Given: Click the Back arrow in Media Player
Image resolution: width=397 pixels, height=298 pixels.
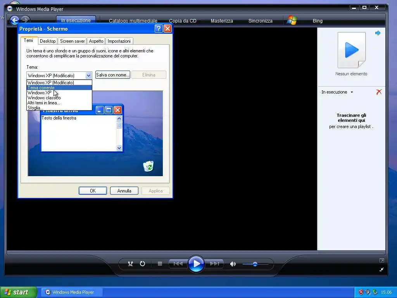Looking at the screenshot, I should click(15, 20).
